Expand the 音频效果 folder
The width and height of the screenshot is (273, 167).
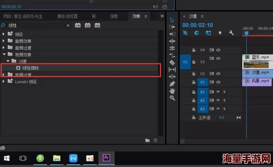click(3, 41)
